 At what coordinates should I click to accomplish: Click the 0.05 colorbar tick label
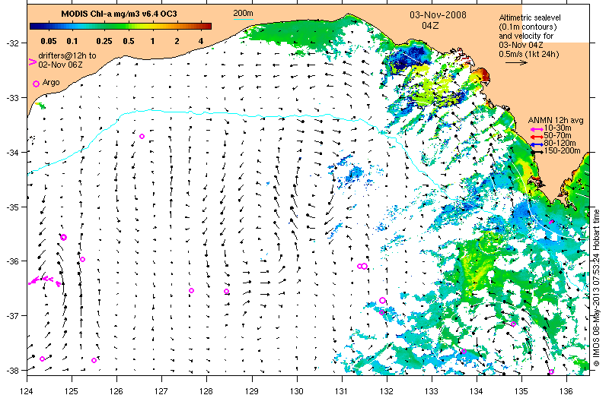point(49,41)
